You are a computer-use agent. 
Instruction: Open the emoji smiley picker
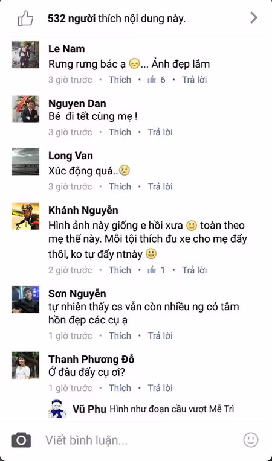pos(251,440)
